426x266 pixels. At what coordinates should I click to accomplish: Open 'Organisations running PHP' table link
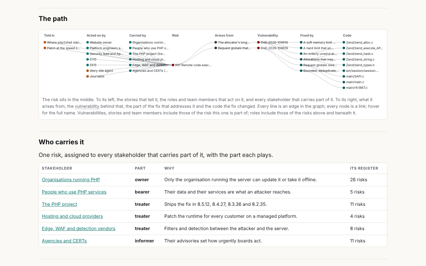coord(71,180)
